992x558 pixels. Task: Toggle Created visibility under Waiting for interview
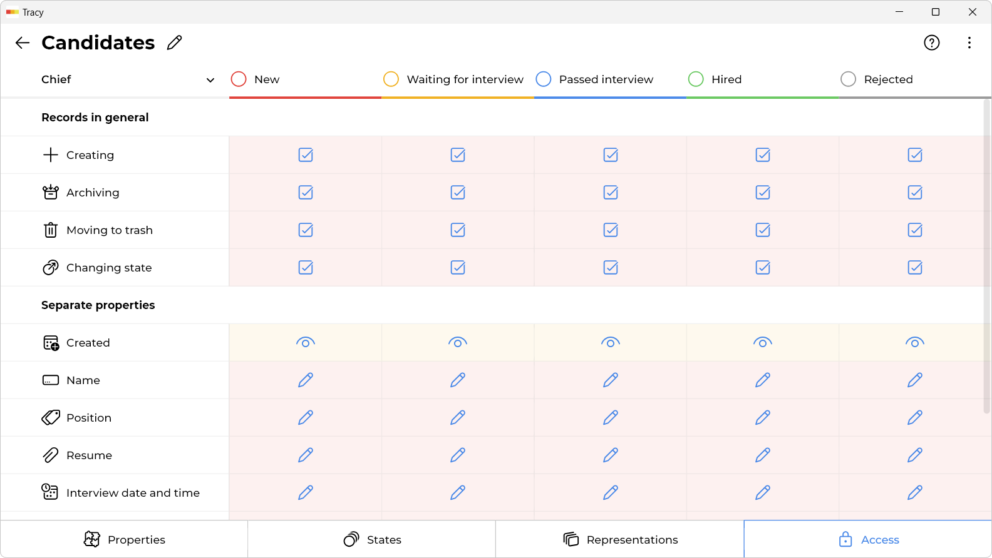[x=458, y=342]
